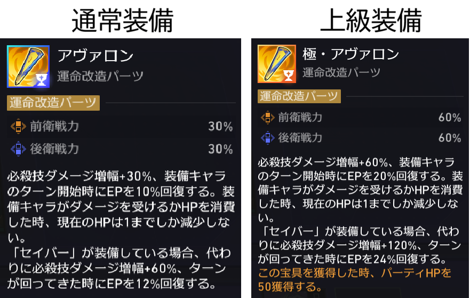Click the 極・アヴァロン item icon on right panel

pyautogui.click(x=277, y=64)
